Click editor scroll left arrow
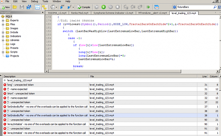 click(47, 71)
